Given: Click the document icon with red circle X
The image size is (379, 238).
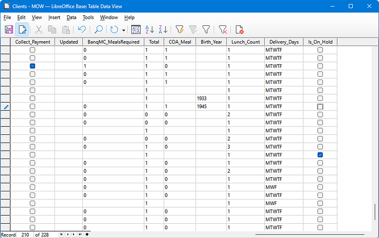Looking at the screenshot, I should pos(239,30).
